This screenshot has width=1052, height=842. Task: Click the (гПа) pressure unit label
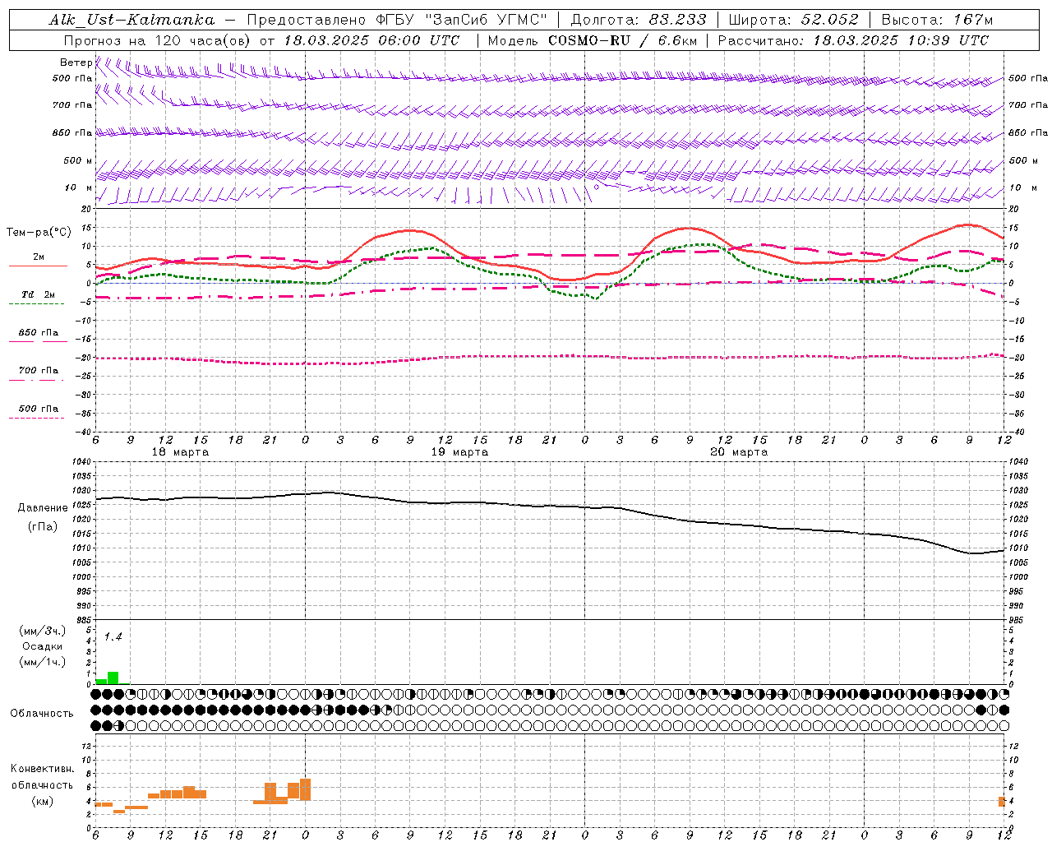(43, 527)
